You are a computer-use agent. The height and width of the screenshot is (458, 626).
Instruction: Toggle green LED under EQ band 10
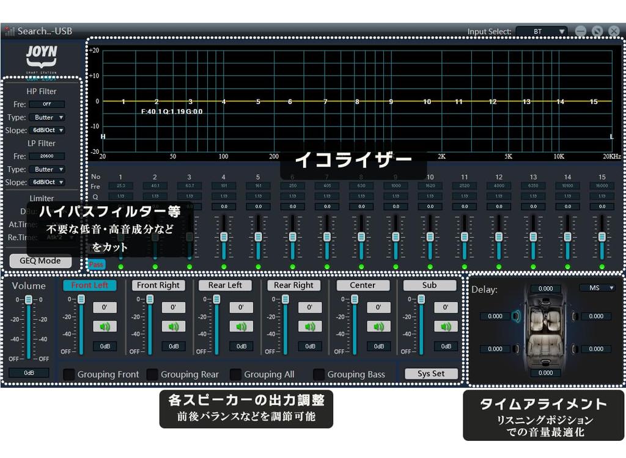(430, 266)
